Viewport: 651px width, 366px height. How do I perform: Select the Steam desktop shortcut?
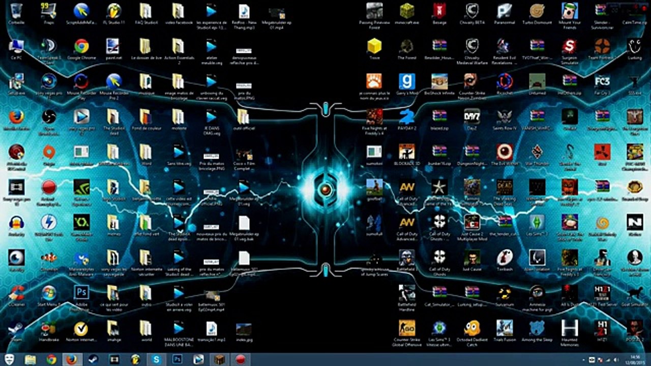(16, 328)
